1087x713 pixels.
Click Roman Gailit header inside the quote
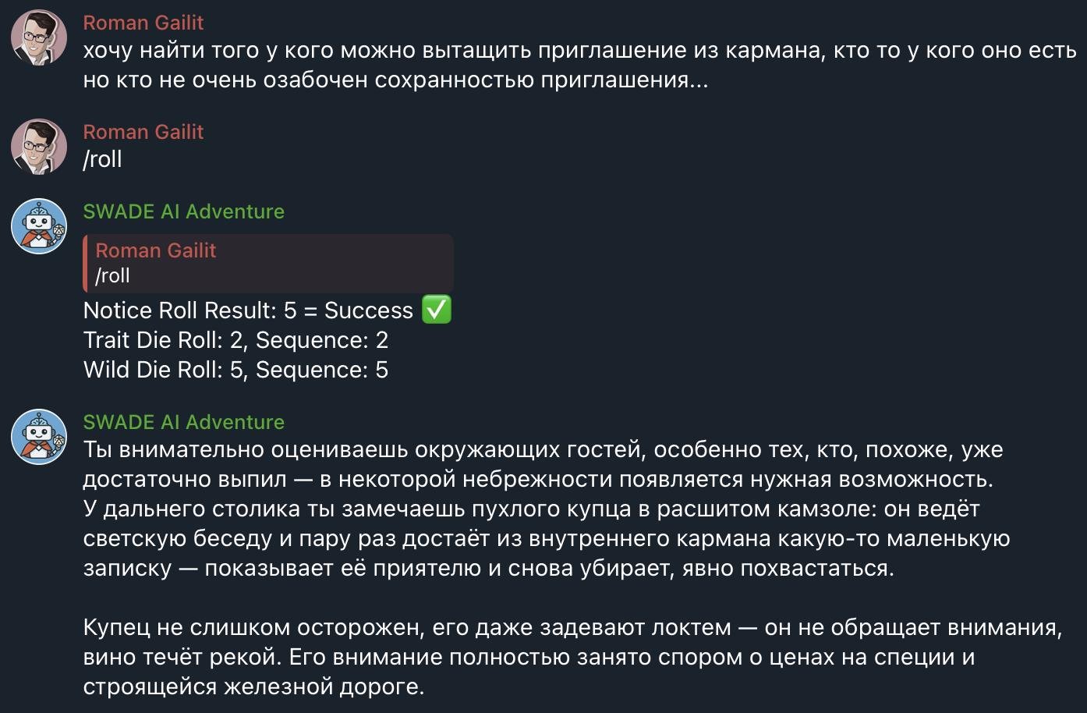[155, 250]
